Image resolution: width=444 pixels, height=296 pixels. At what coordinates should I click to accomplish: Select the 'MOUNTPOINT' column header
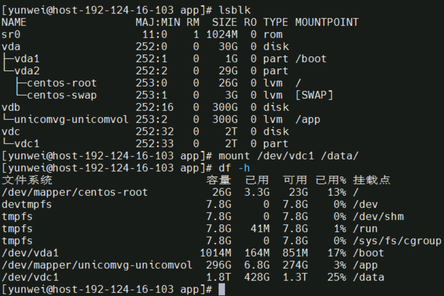pos(327,22)
